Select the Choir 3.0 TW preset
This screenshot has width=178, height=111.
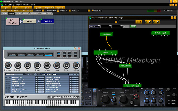tap(57, 92)
